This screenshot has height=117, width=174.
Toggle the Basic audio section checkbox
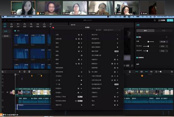tap(137, 37)
